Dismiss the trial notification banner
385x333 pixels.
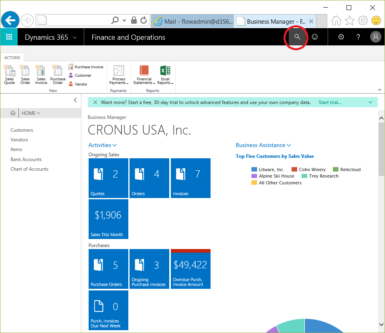pyautogui.click(x=95, y=102)
